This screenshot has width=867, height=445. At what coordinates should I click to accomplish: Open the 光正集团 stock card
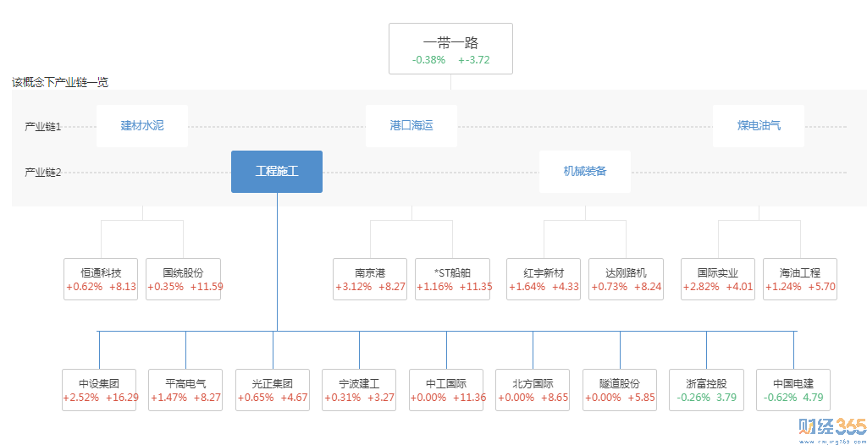273,390
